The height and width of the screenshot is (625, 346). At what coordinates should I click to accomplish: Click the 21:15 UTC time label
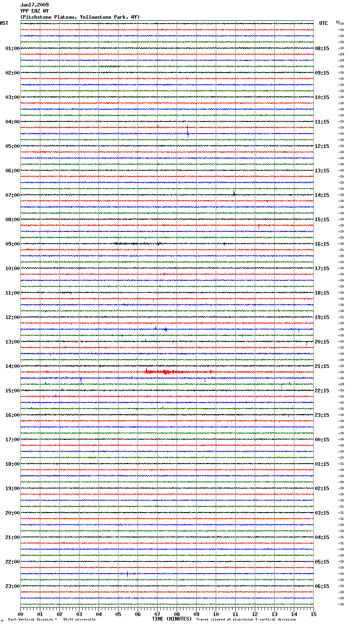tap(322, 366)
